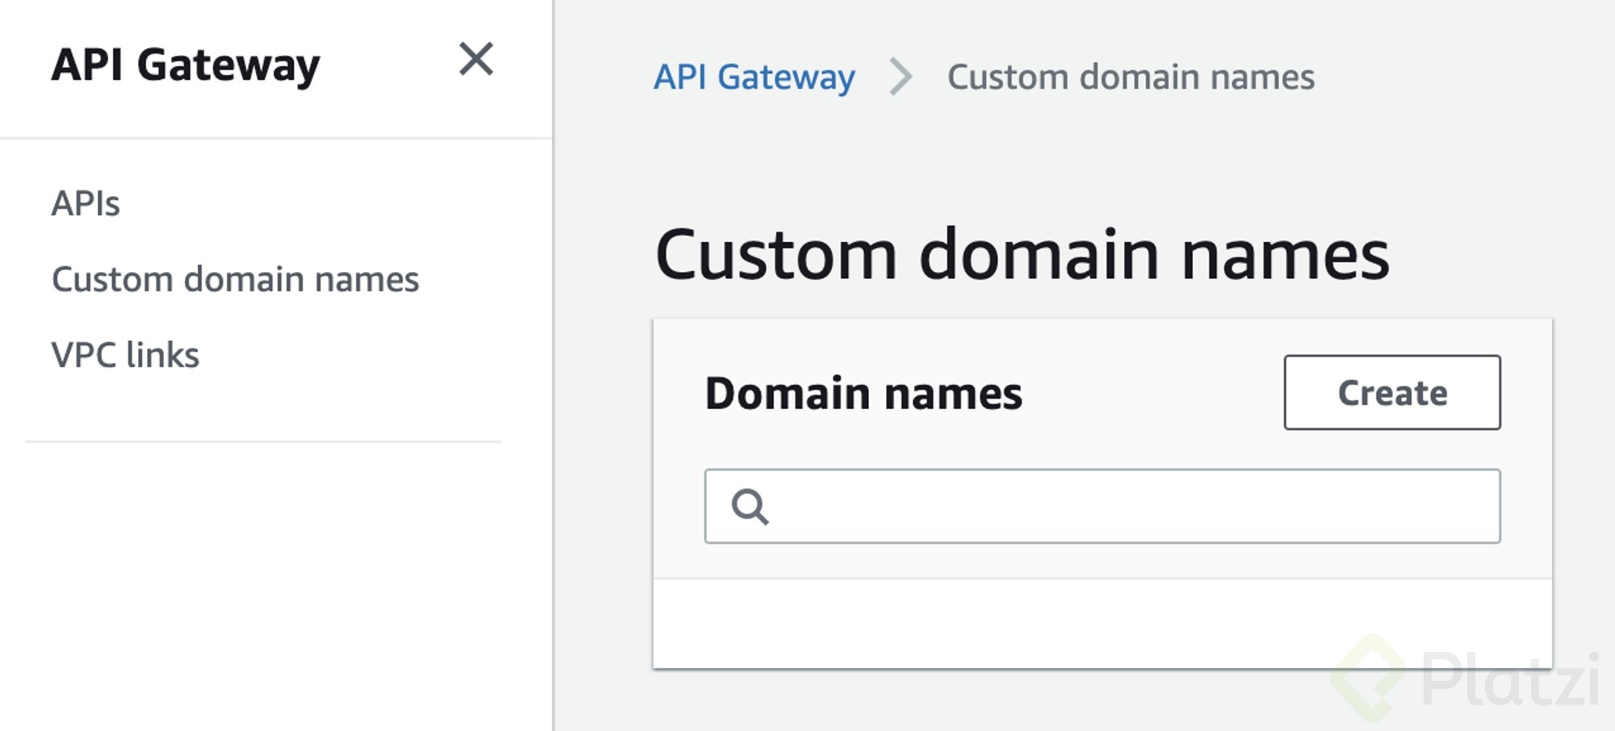Select Custom domain names in sidebar
1615x731 pixels.
[235, 279]
